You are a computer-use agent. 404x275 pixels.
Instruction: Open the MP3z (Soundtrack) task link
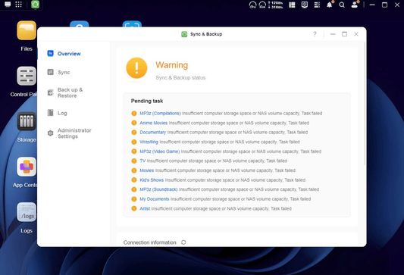click(x=158, y=189)
